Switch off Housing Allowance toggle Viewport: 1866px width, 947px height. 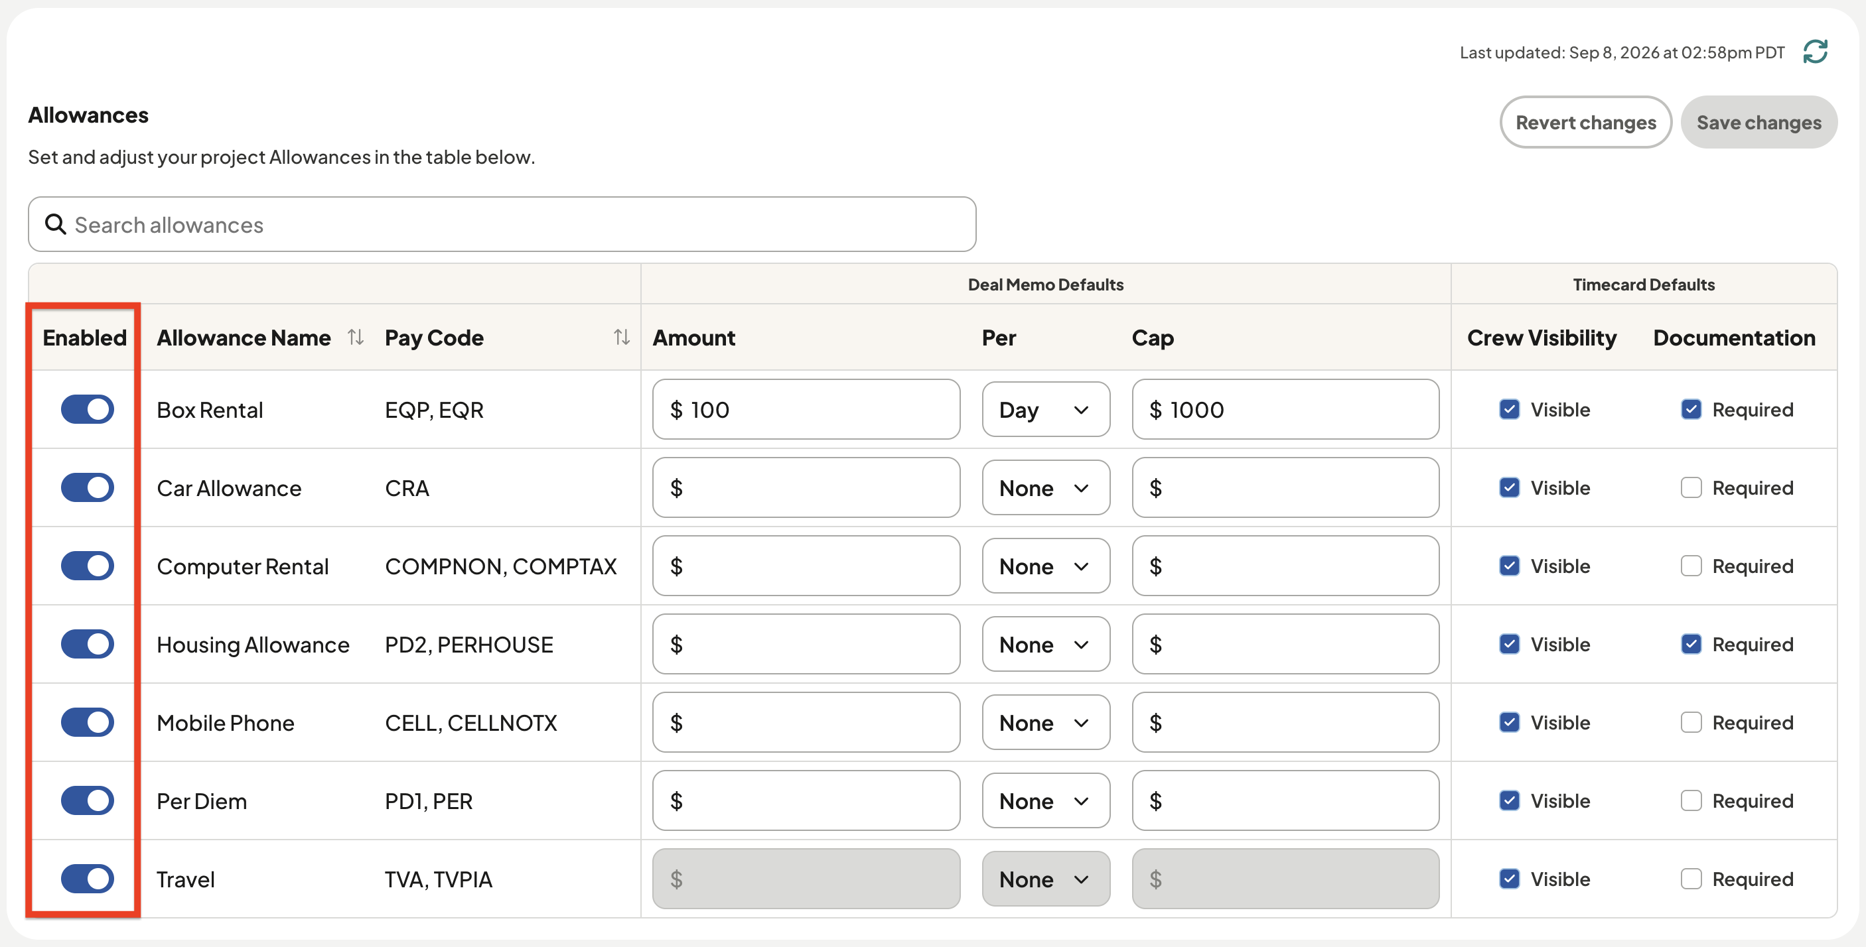pyautogui.click(x=88, y=644)
